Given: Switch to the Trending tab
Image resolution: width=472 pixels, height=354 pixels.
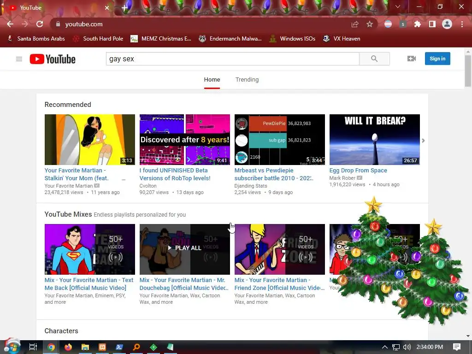Looking at the screenshot, I should (x=247, y=79).
